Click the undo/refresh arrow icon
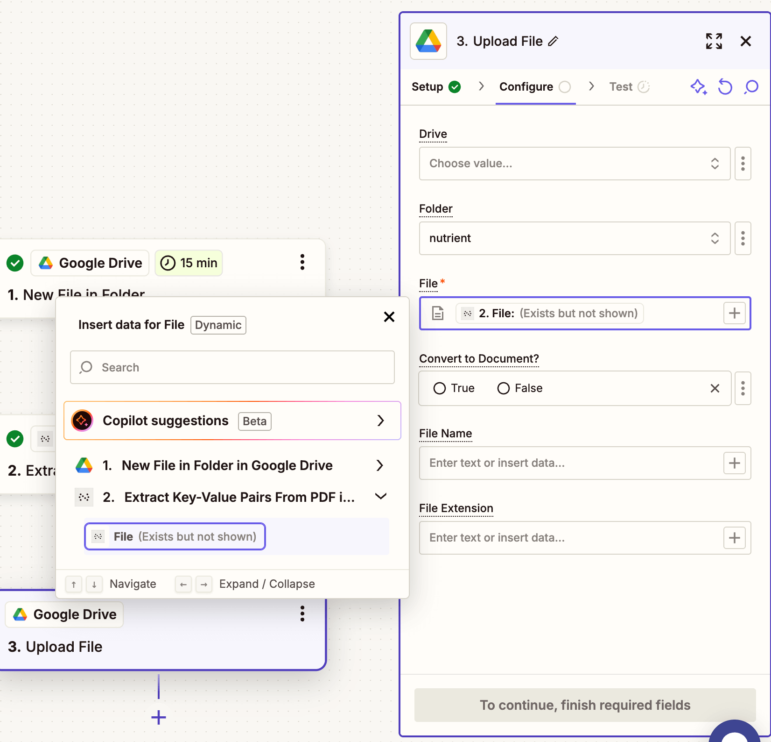This screenshot has height=742, width=771. coord(725,87)
